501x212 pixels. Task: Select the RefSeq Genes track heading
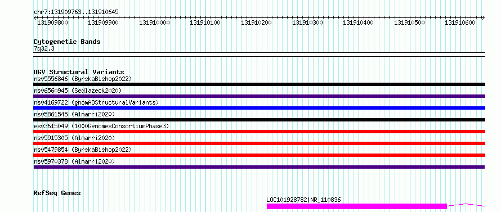point(57,193)
